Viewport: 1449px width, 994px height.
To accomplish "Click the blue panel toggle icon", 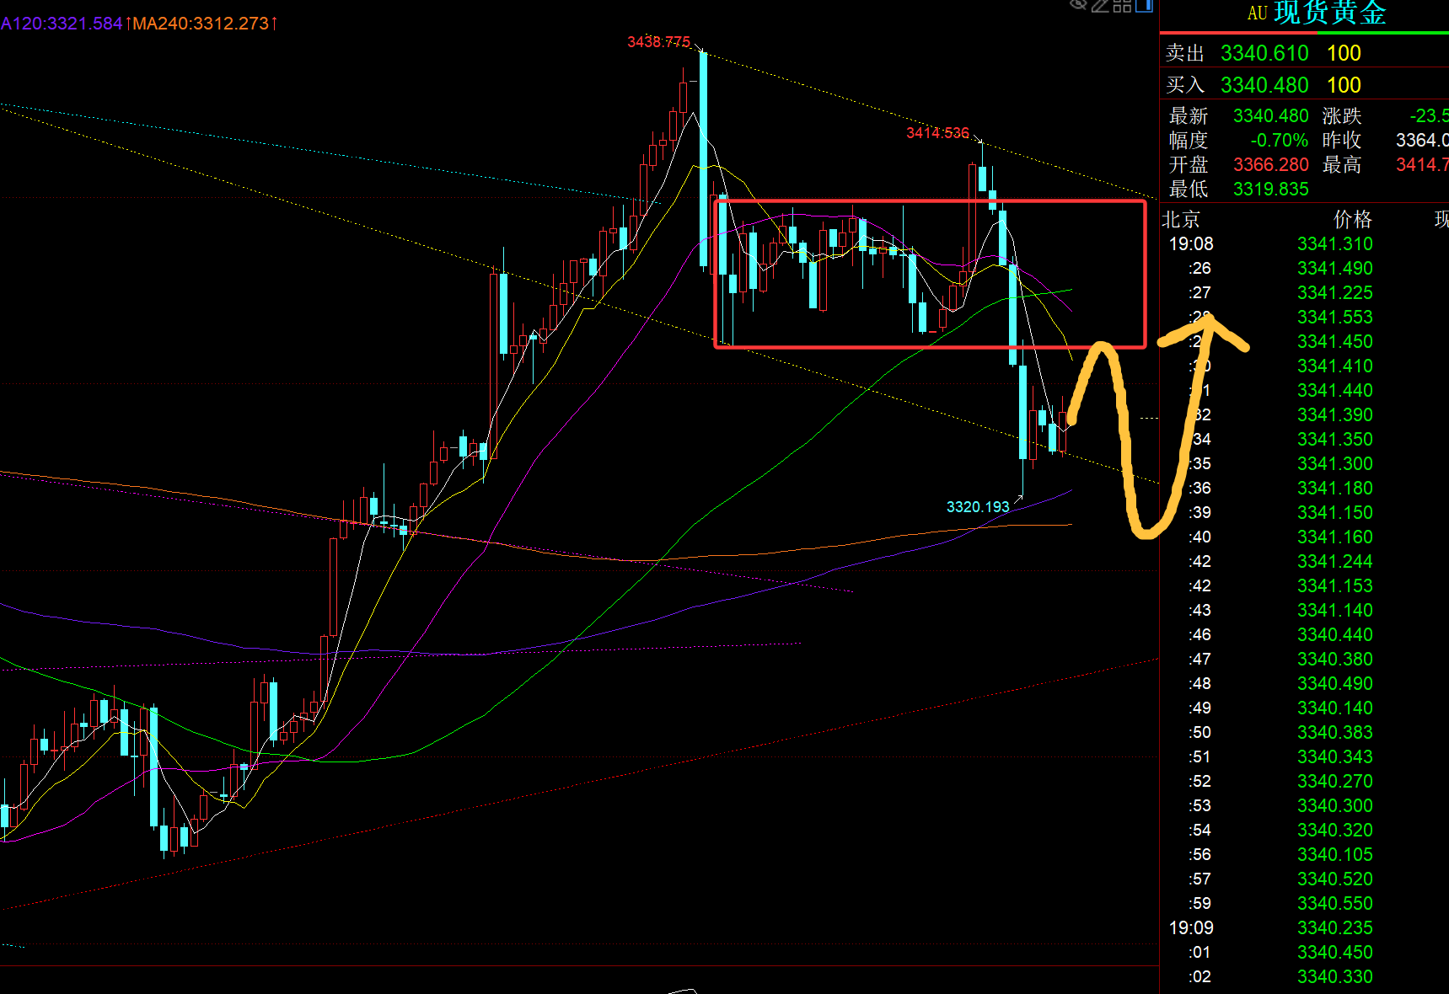I will coord(1144,6).
